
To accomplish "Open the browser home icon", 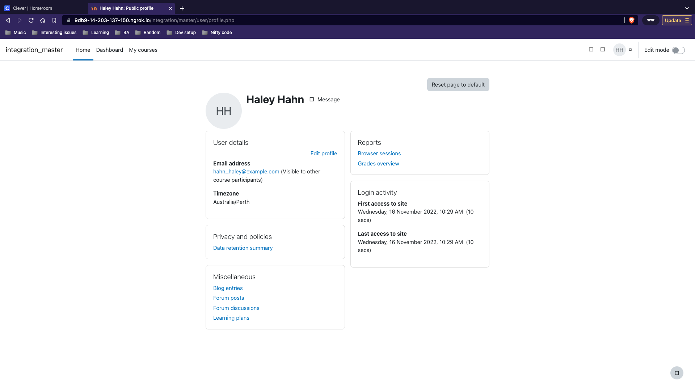I will pos(43,20).
